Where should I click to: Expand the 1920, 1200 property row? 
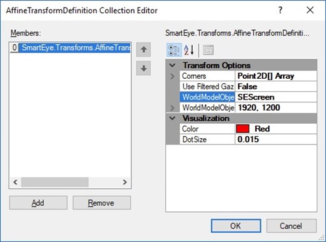(x=172, y=108)
